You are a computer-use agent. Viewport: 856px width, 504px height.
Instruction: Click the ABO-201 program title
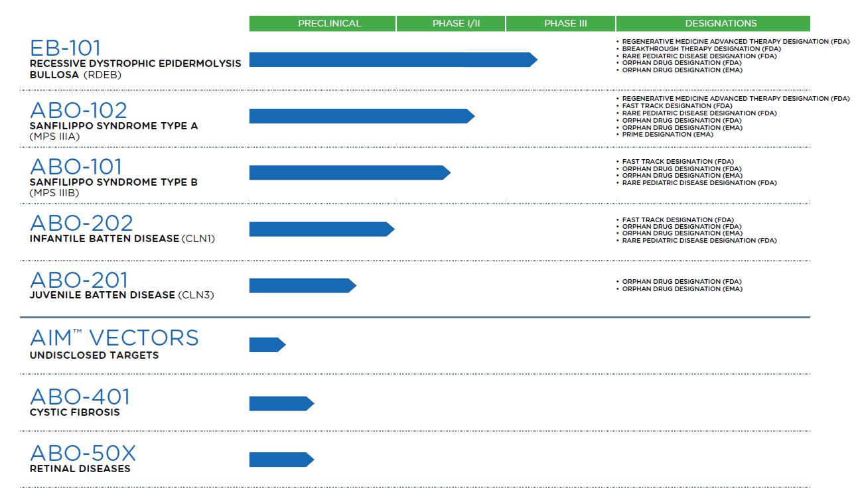coord(79,280)
